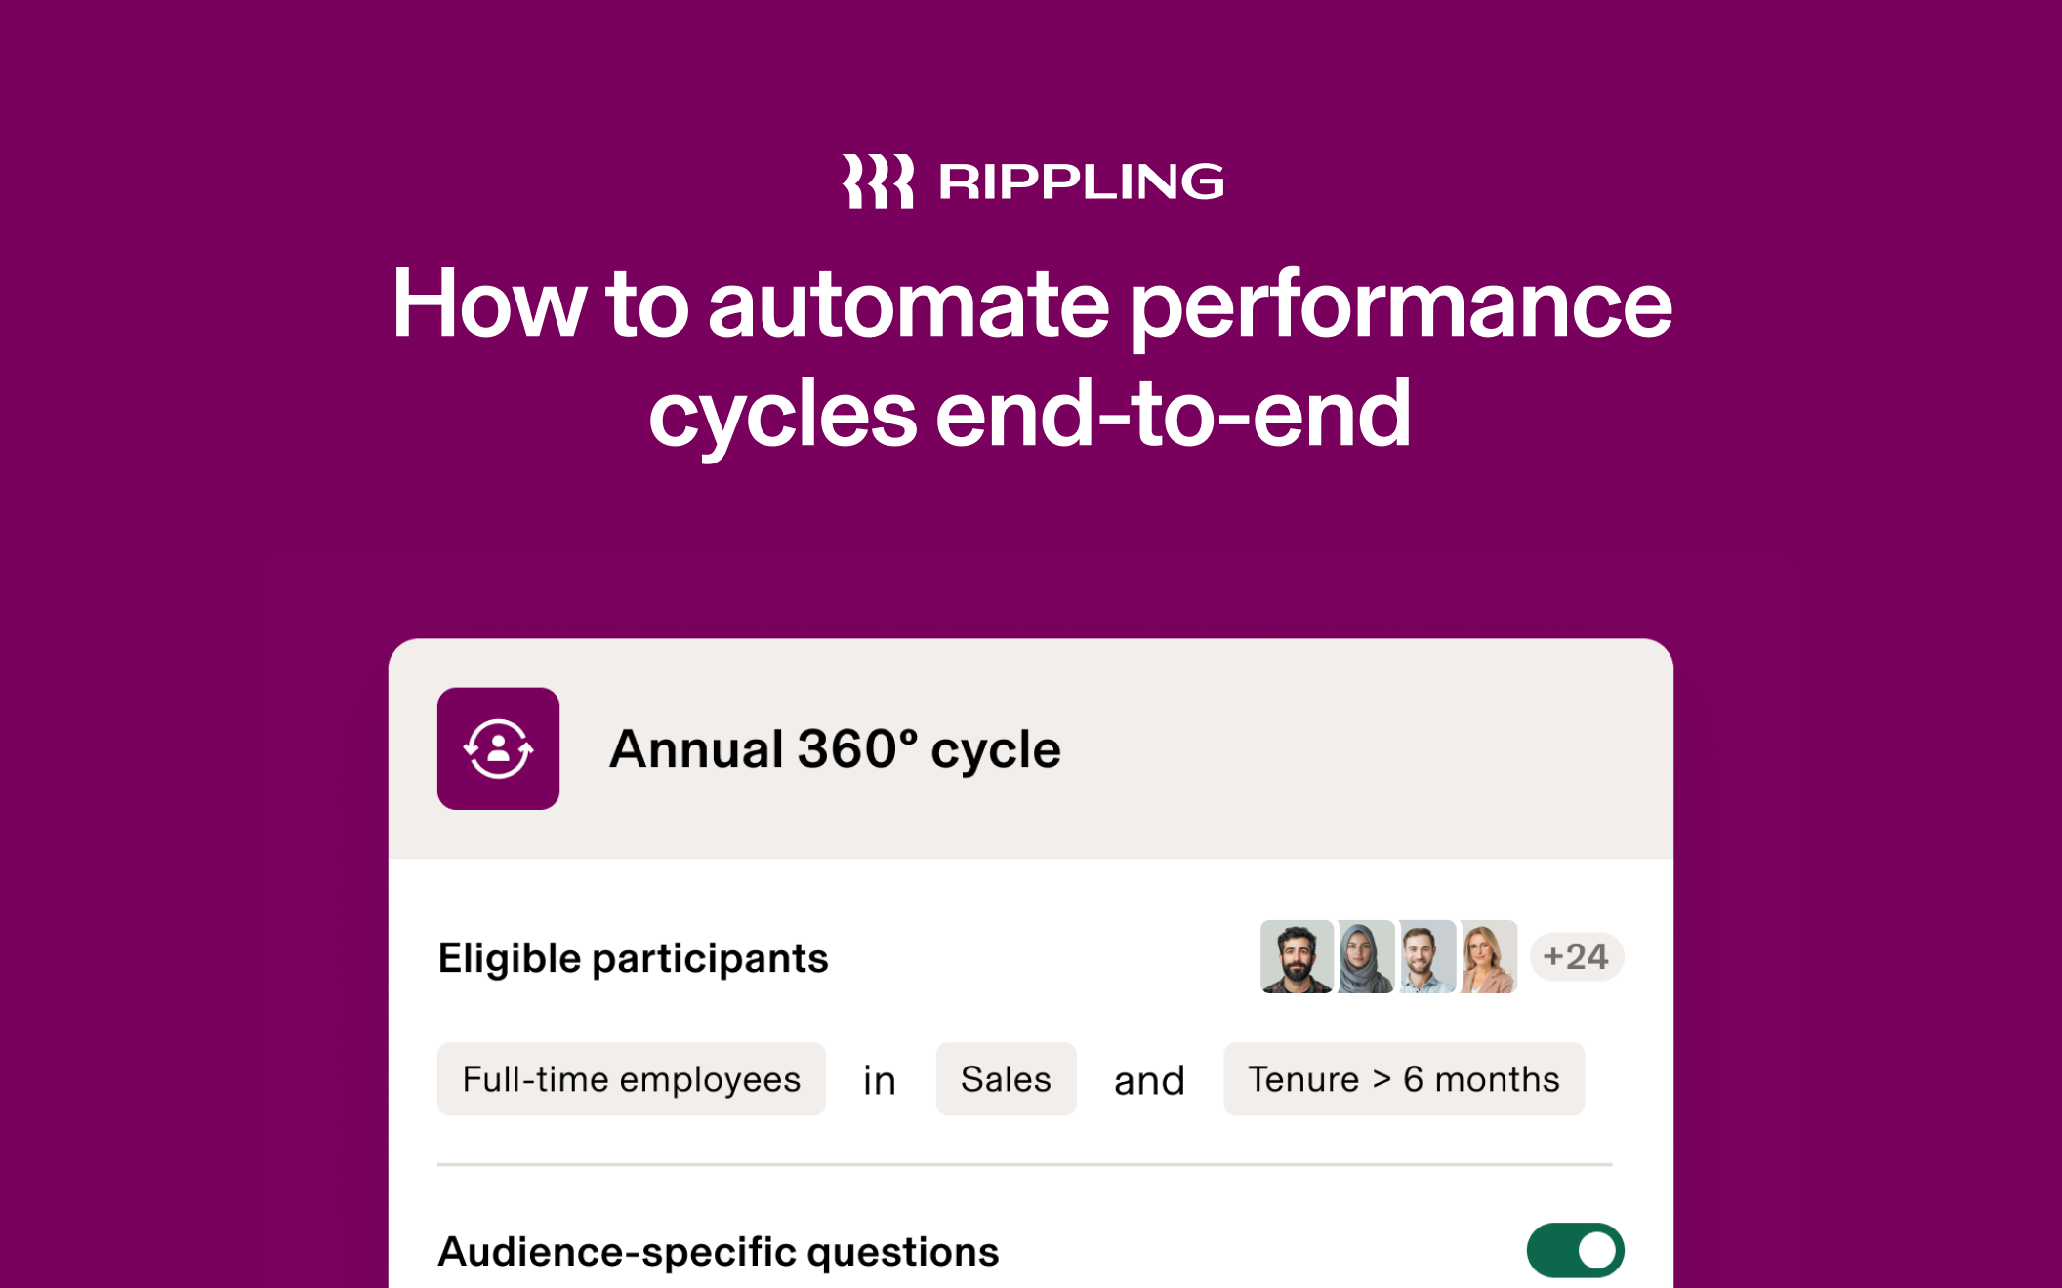Open the first participant's avatar photo
The height and width of the screenshot is (1288, 2062).
pos(1299,958)
